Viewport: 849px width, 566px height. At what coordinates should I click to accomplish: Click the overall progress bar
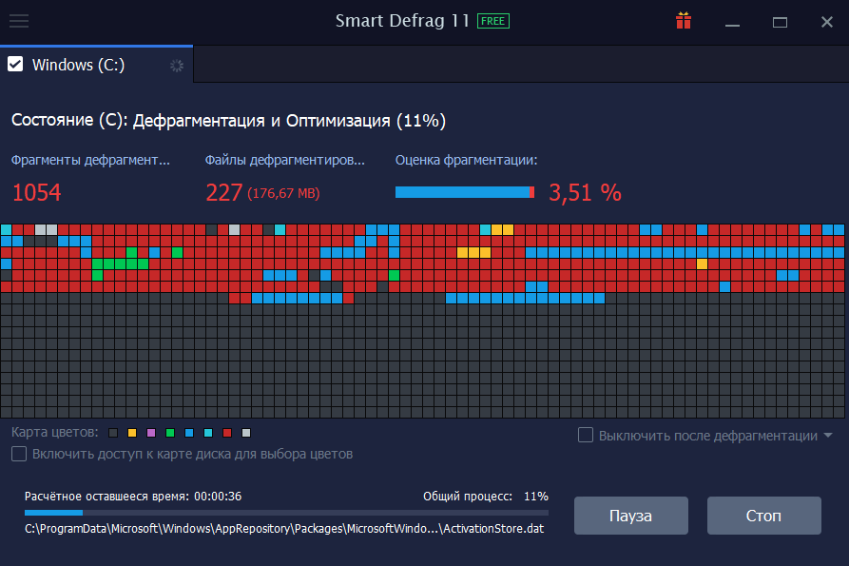point(286,513)
